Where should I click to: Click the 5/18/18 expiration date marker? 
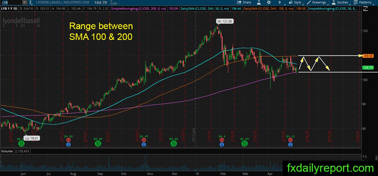point(307,136)
